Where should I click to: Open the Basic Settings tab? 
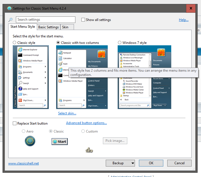[x=48, y=27]
